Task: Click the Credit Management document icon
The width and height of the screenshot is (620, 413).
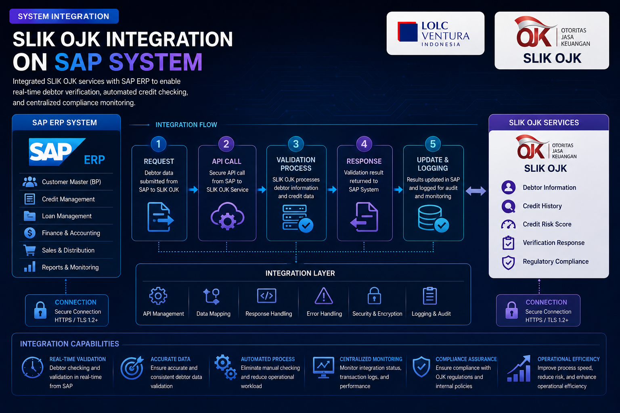Action: 30,199
